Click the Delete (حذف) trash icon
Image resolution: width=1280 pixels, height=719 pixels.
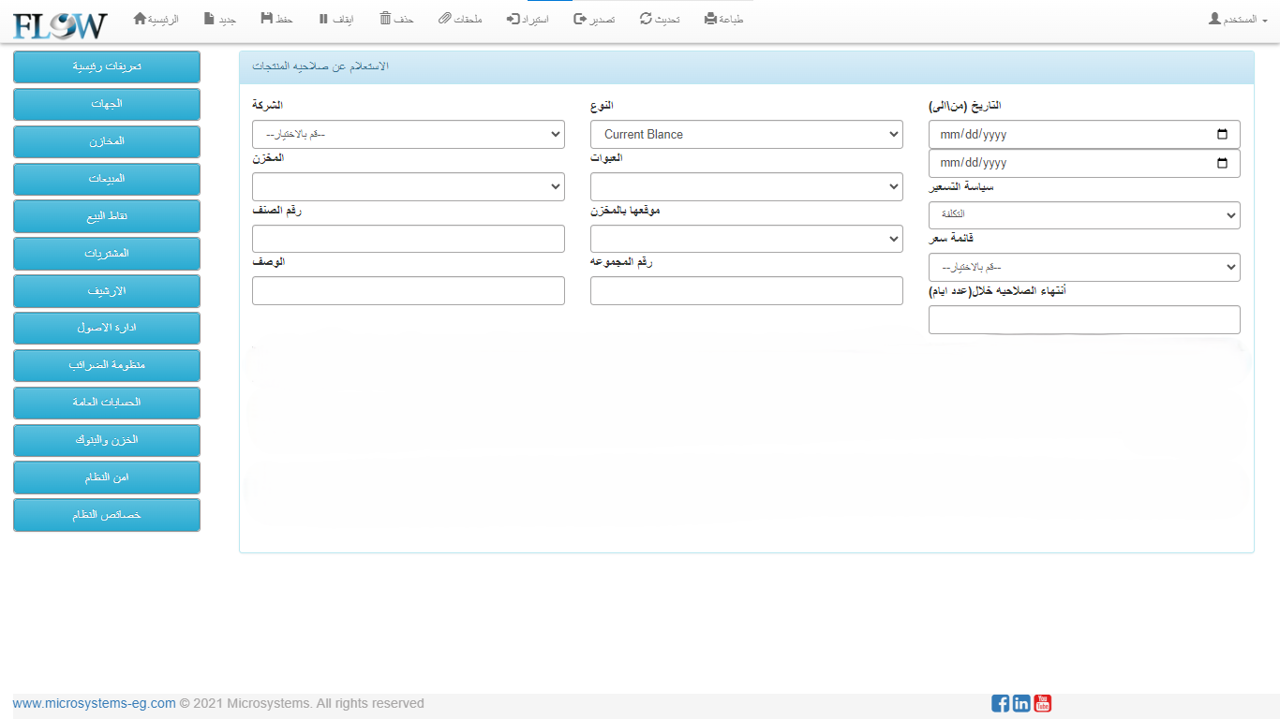pyautogui.click(x=385, y=19)
